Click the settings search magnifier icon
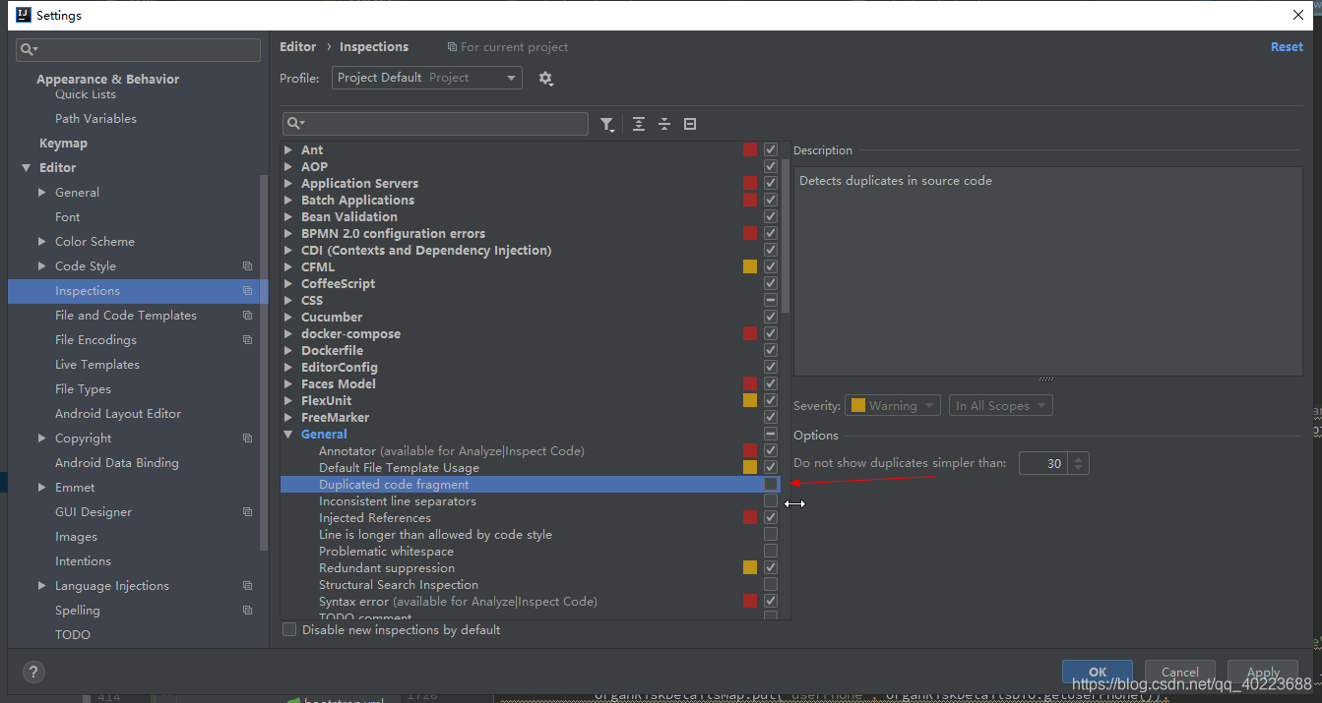The height and width of the screenshot is (703, 1322). pos(30,49)
